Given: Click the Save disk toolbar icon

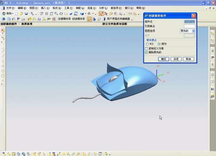Looking at the screenshot, I should click(26, 14).
